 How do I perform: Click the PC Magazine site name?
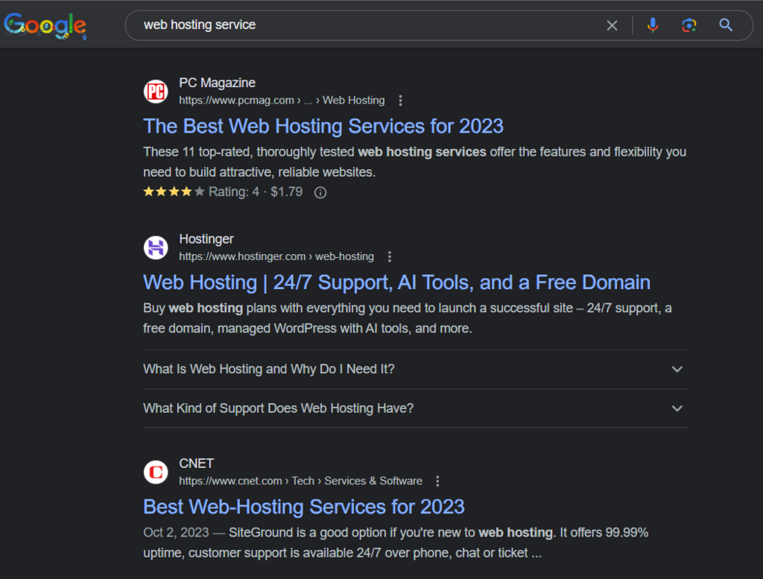point(217,83)
